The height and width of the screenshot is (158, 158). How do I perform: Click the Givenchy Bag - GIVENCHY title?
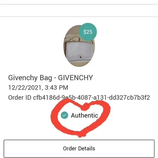tap(50, 78)
